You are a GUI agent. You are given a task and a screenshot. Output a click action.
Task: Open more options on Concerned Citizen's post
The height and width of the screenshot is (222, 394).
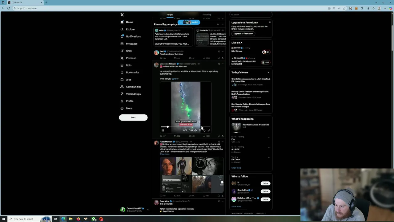(x=223, y=64)
